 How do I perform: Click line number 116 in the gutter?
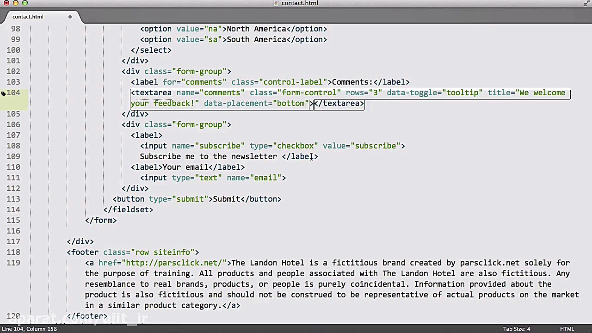pyautogui.click(x=13, y=231)
